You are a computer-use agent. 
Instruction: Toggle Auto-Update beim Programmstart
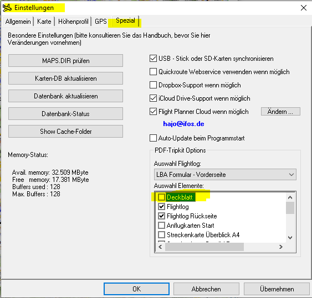click(153, 138)
